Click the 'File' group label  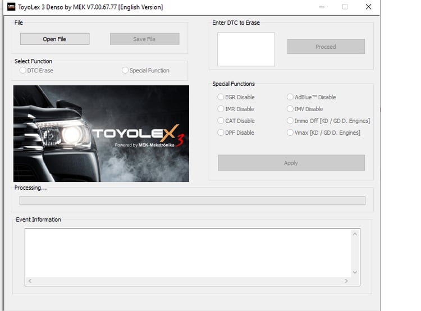[19, 22]
